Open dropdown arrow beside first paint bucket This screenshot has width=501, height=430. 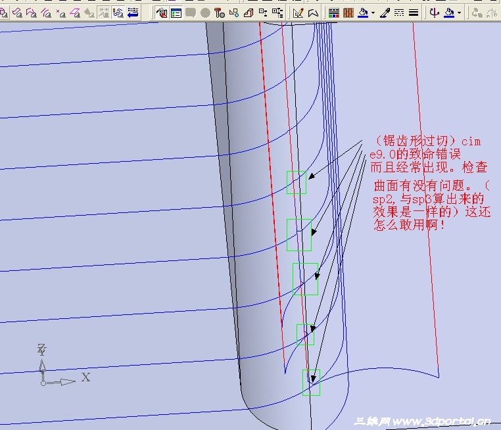373,12
